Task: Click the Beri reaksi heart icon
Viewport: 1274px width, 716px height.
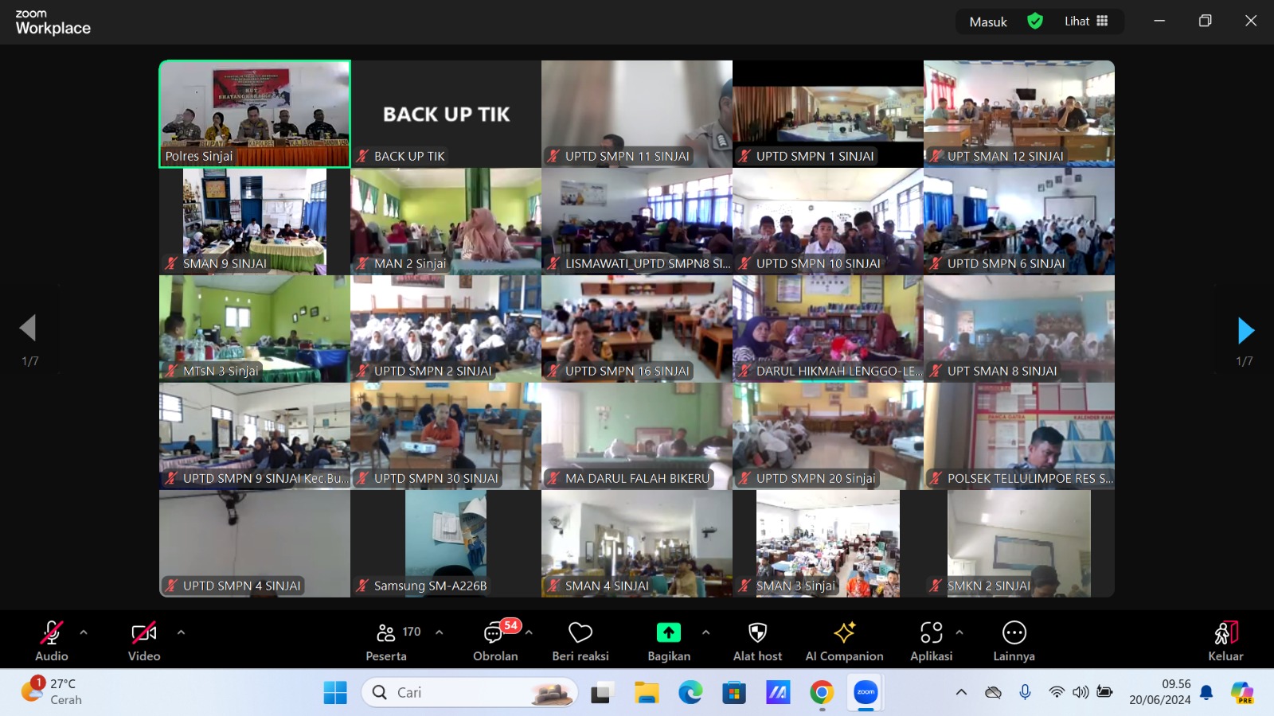Action: tap(580, 640)
